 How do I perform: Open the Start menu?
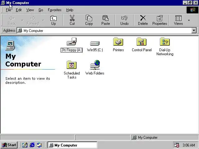tap(9, 145)
